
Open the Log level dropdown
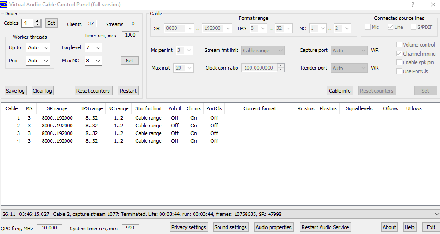[x=94, y=47]
